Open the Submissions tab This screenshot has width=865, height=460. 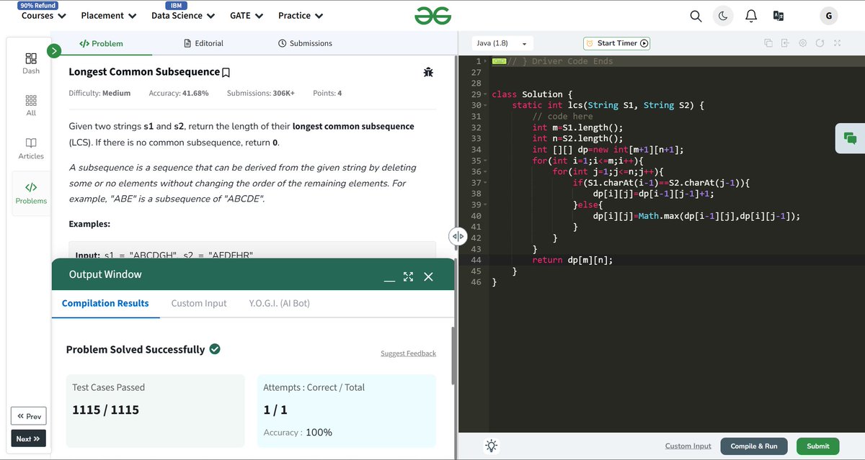(x=305, y=43)
